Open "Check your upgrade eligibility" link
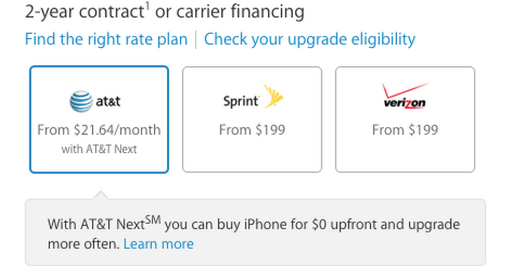Screen dimensions: 505x275 [x=310, y=39]
